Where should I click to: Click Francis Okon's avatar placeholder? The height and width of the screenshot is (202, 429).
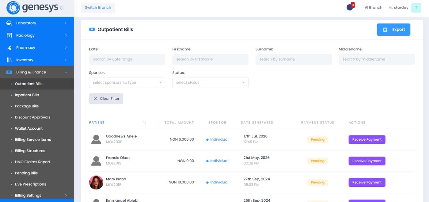pos(96,161)
